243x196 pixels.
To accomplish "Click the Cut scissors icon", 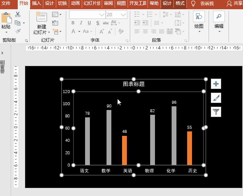I will 18,14.
